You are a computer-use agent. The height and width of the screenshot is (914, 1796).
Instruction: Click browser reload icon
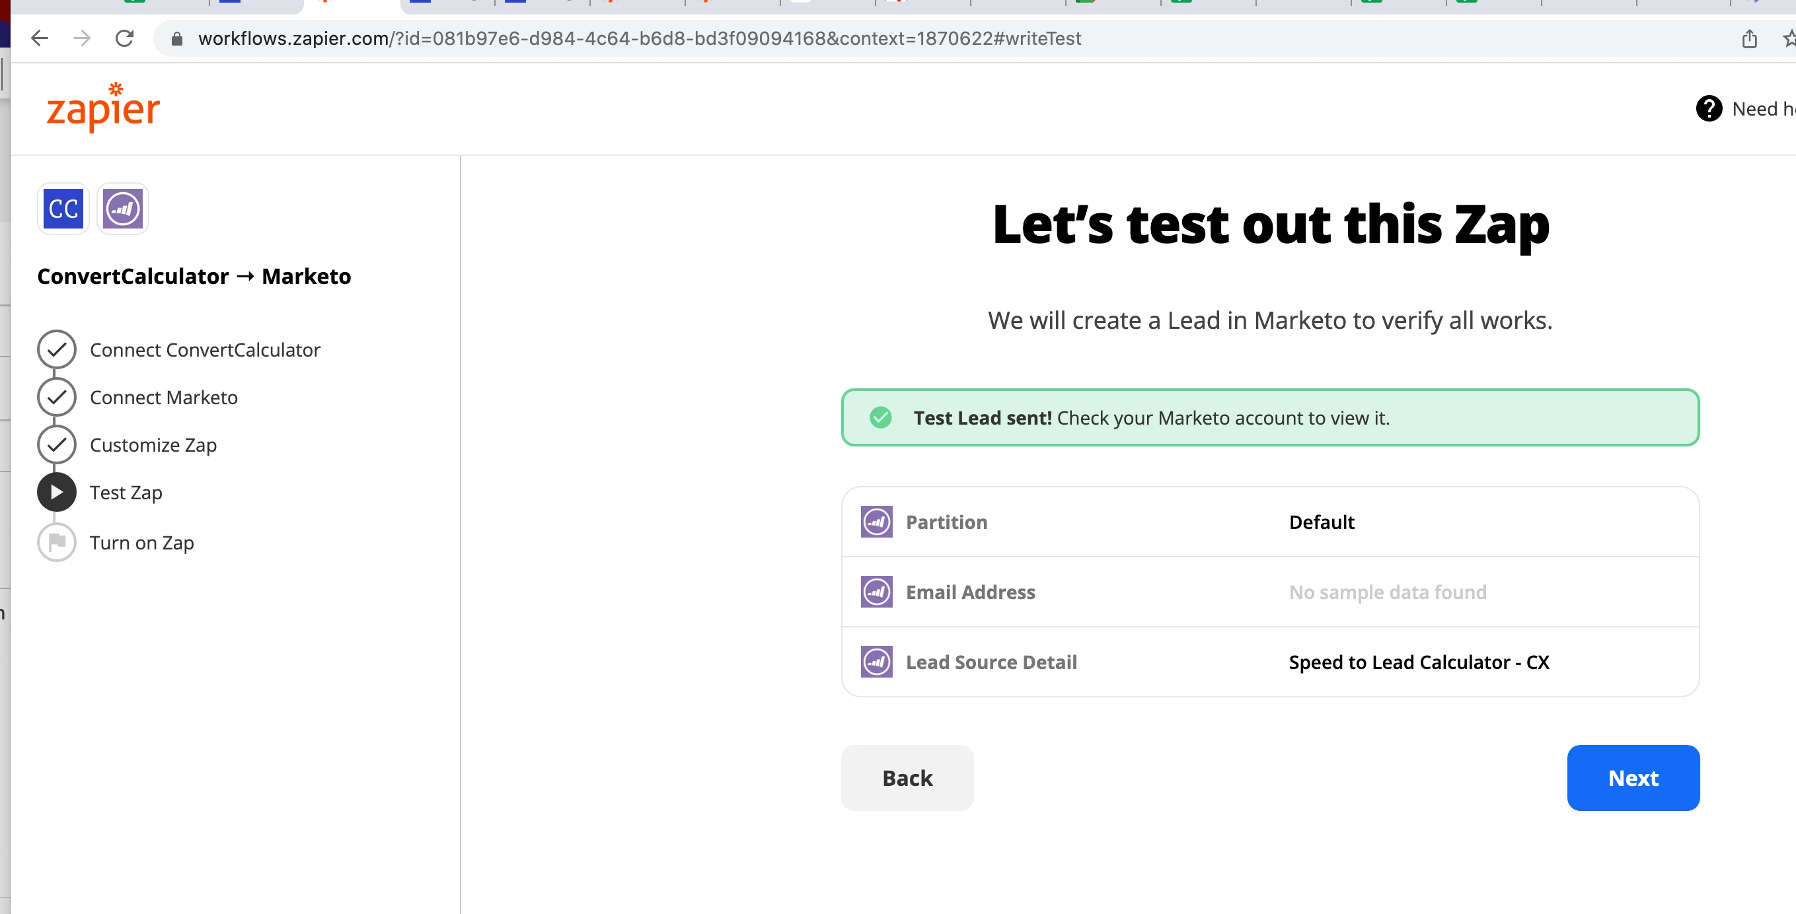[x=124, y=38]
